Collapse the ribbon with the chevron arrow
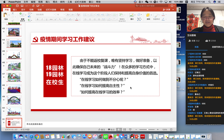The image size is (224, 140). pyautogui.click(x=174, y=10)
